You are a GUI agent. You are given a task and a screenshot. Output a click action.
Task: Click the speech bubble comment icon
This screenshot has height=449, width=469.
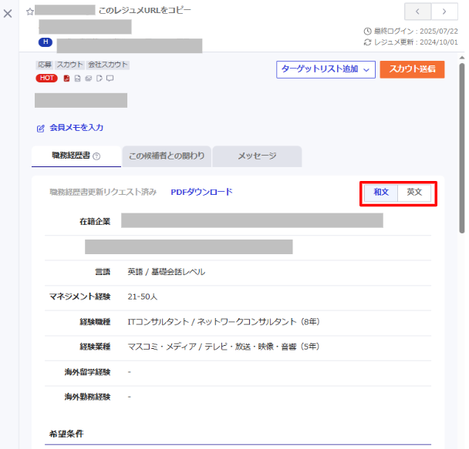[110, 79]
